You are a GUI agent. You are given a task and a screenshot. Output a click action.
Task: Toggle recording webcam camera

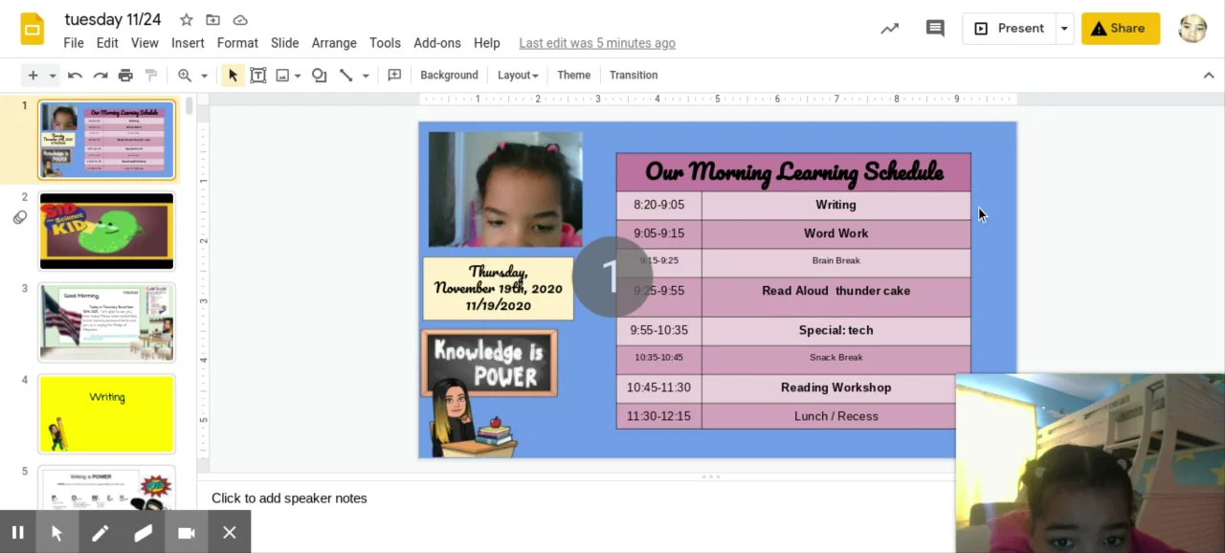click(x=186, y=533)
